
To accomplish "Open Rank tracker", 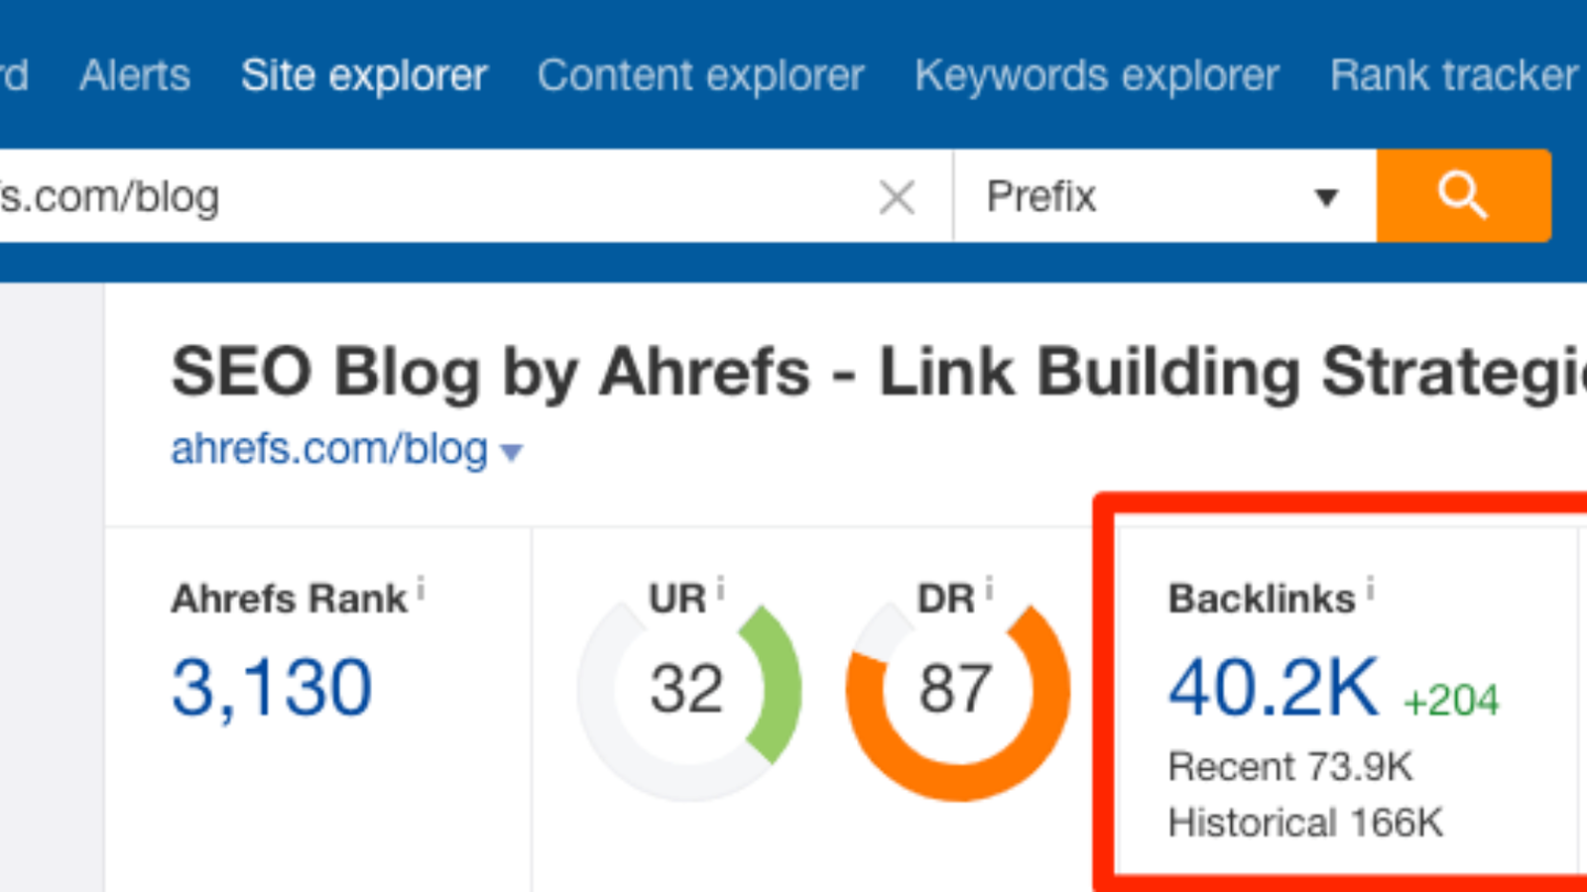I will (1454, 75).
